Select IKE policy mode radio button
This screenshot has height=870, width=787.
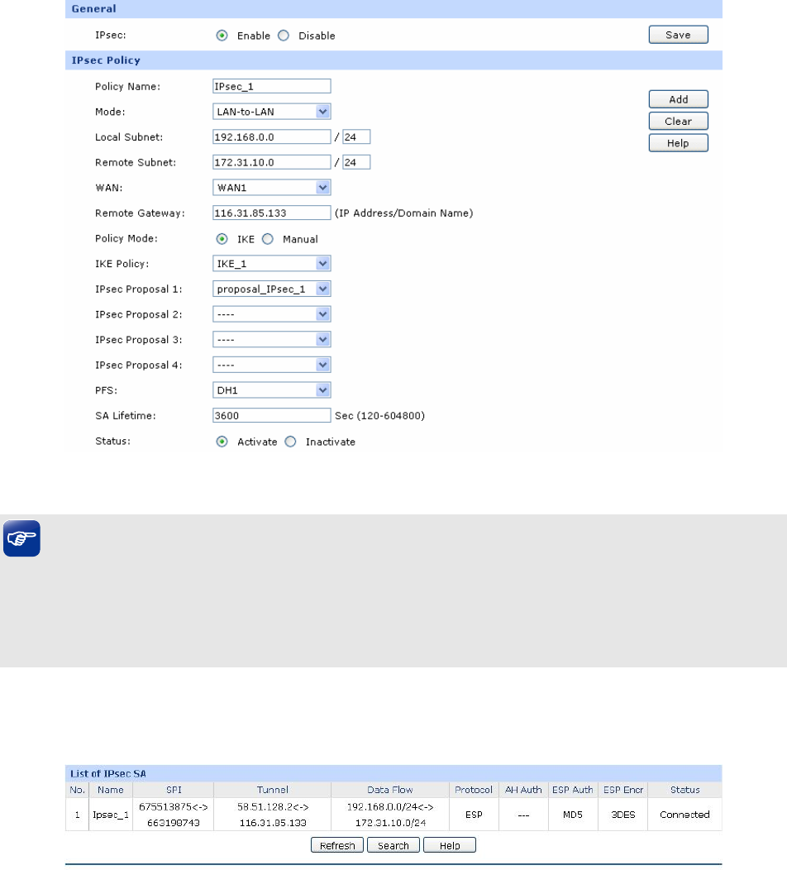(x=222, y=239)
